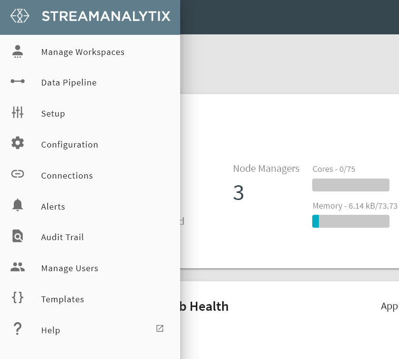The width and height of the screenshot is (399, 359).
Task: Open the Configuration gear icon
Action: tap(18, 143)
